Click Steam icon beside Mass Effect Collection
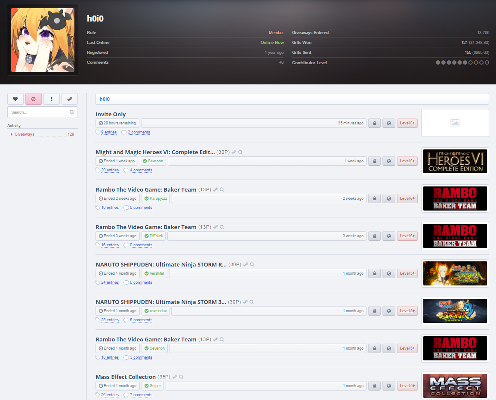Screen dimensions: 496x400 click(x=175, y=377)
